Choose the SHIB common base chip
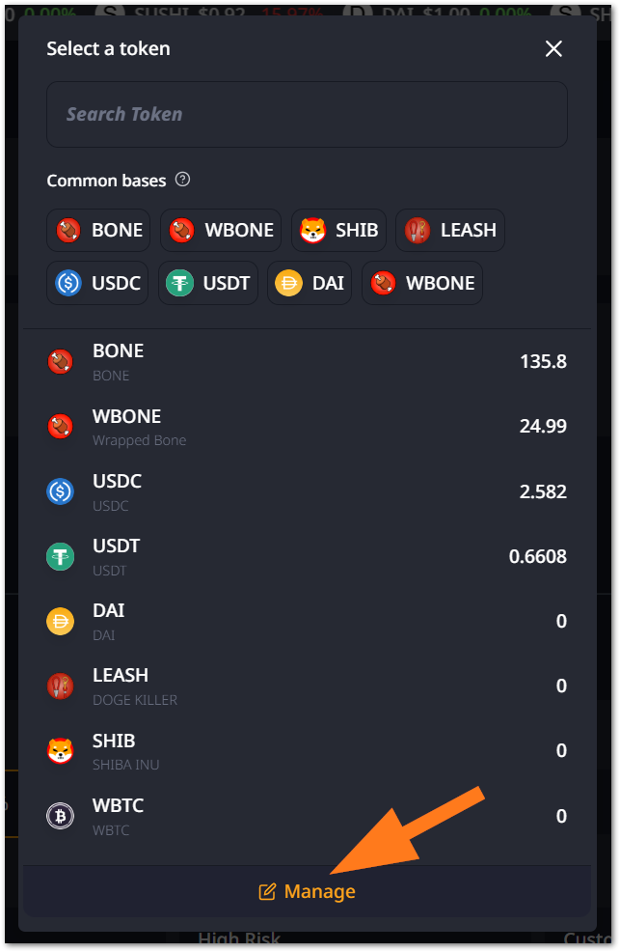This screenshot has width=620, height=952. [338, 231]
